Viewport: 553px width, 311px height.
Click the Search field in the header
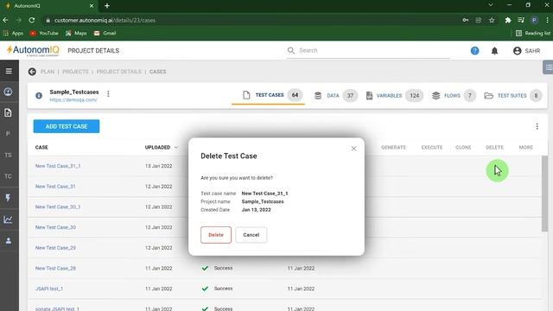[x=368, y=51]
